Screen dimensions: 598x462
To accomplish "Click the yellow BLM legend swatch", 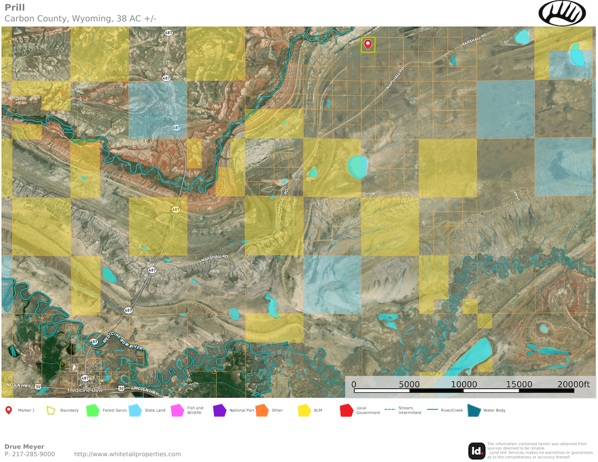I will [304, 410].
